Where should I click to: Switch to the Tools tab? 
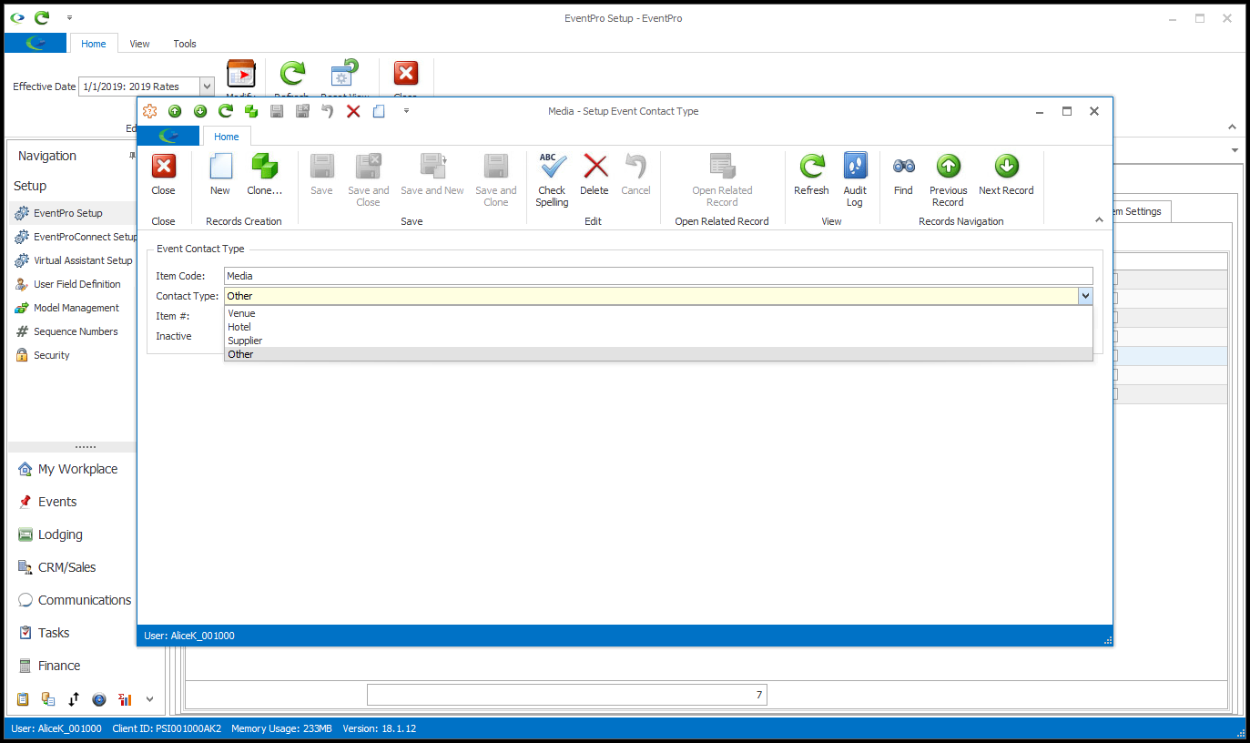pyautogui.click(x=185, y=44)
